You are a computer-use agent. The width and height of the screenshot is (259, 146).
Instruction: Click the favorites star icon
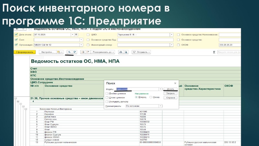click(30, 29)
